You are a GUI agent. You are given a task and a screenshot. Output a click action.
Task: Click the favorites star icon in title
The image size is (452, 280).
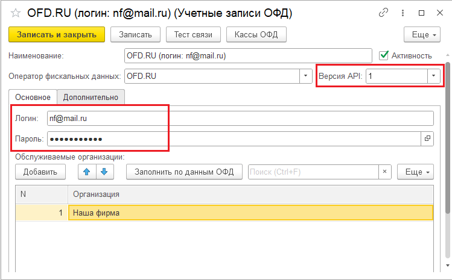pyautogui.click(x=16, y=12)
